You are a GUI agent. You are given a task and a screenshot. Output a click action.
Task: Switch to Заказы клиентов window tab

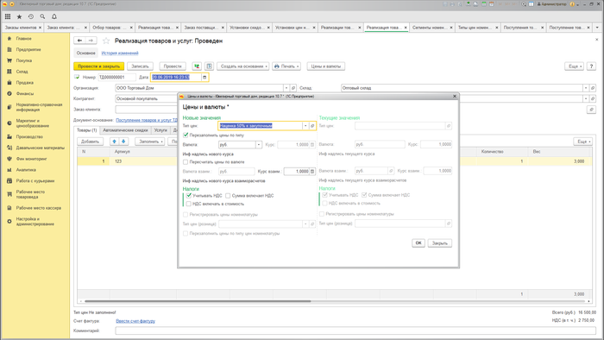coord(21,28)
